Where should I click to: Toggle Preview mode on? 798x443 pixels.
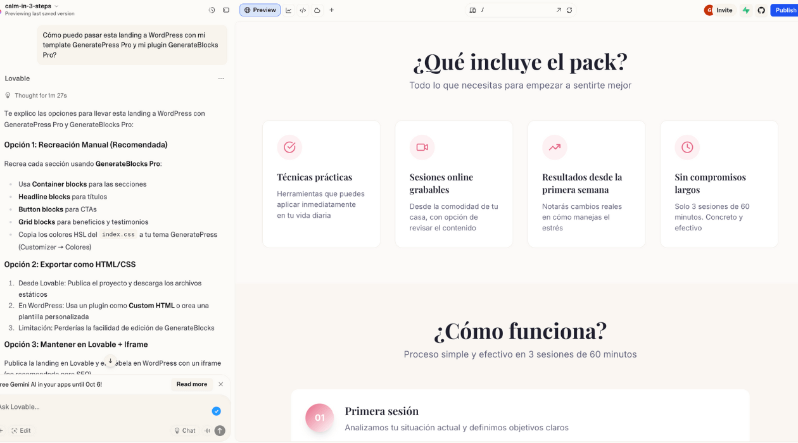tap(260, 9)
